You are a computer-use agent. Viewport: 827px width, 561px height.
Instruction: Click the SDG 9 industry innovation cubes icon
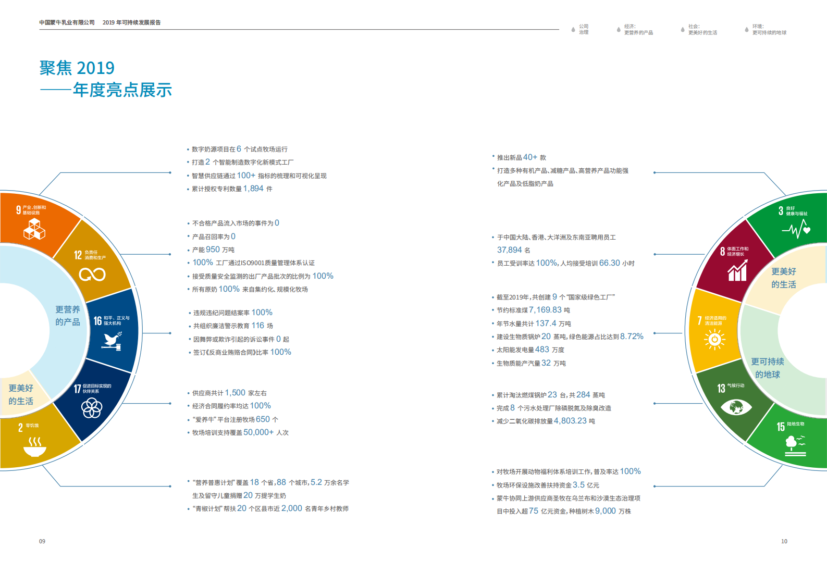34,229
